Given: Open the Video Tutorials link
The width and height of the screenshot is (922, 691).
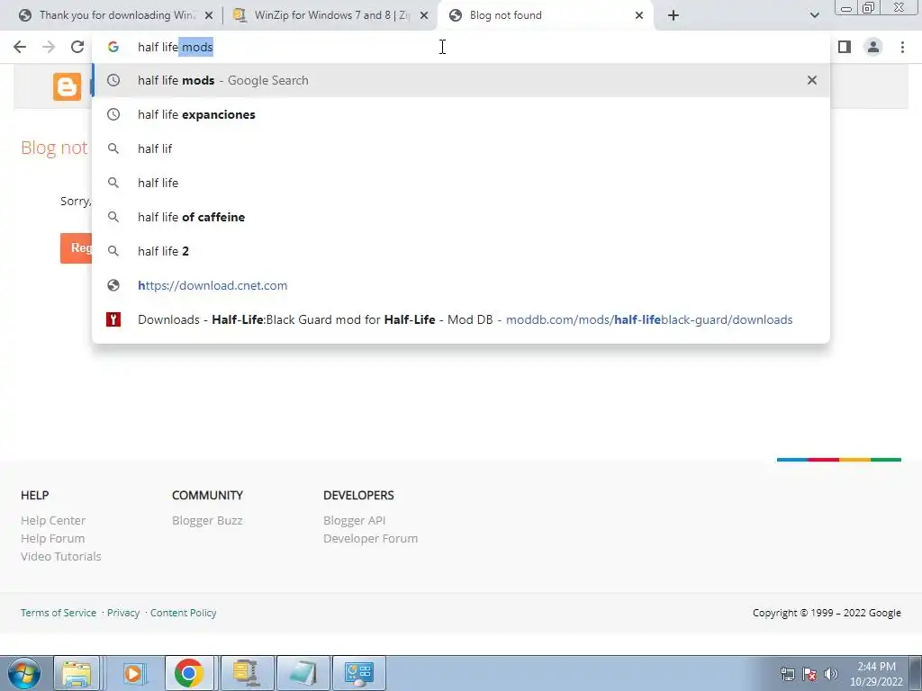Looking at the screenshot, I should click(60, 556).
